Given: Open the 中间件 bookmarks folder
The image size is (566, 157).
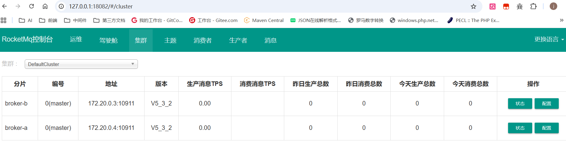Looking at the screenshot, I should (x=75, y=20).
